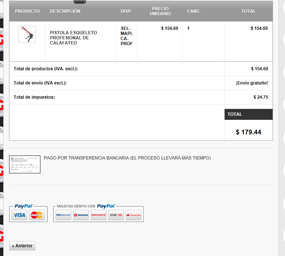Click the ¡Envío gratuito! shipping value
The image size is (285, 256).
point(252,83)
